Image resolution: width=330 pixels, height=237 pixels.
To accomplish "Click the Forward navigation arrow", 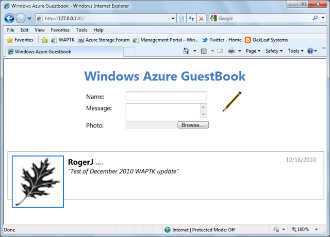I will [21, 19].
